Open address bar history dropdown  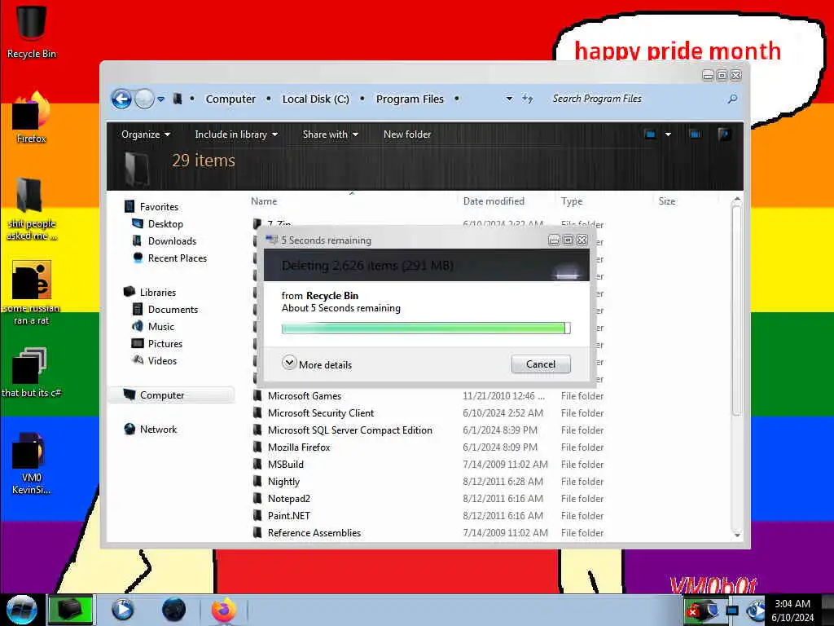(509, 99)
